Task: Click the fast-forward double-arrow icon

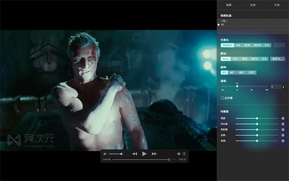Action: [154, 153]
